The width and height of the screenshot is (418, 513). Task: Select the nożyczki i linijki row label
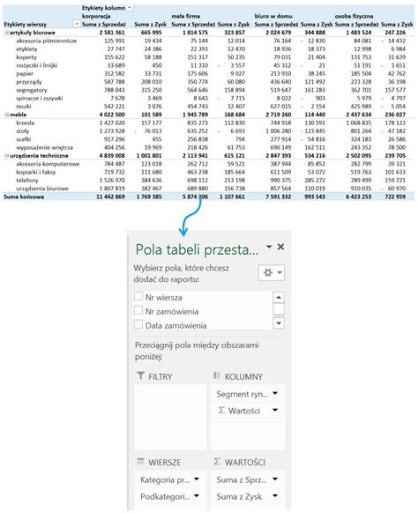(x=37, y=65)
